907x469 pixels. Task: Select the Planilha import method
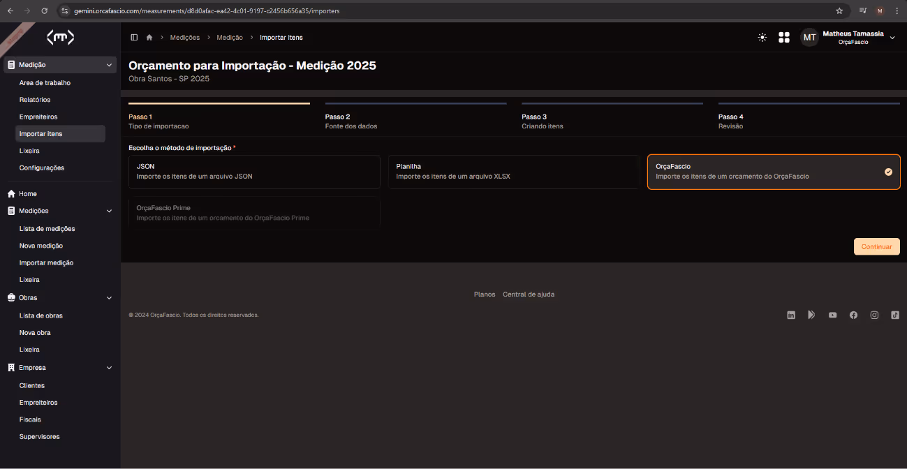[x=514, y=172]
